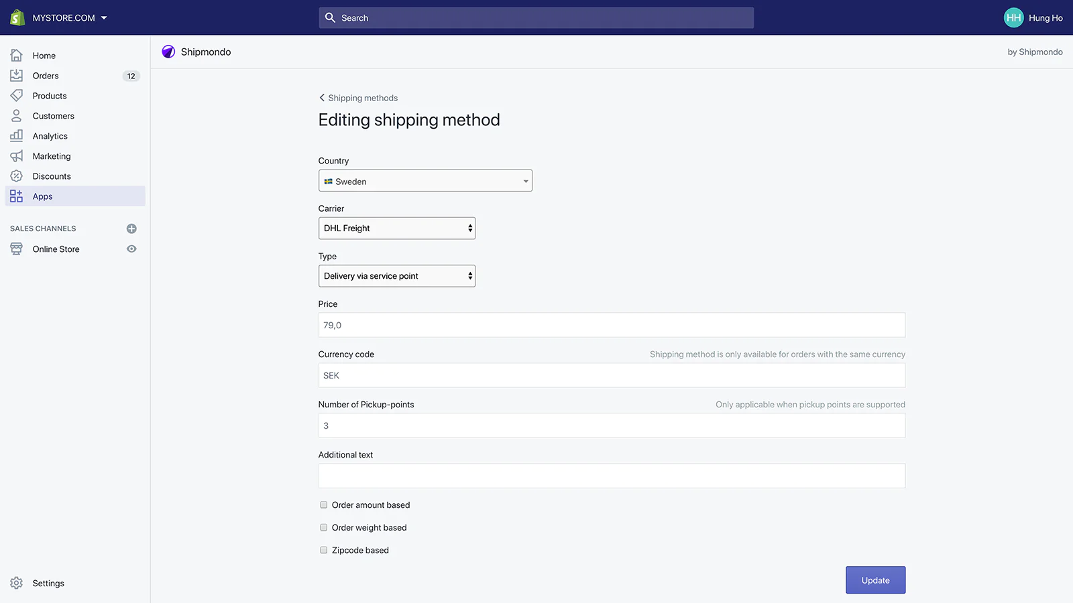
Task: Open the MYSTORE.COM store switcher dropdown
Action: (70, 18)
